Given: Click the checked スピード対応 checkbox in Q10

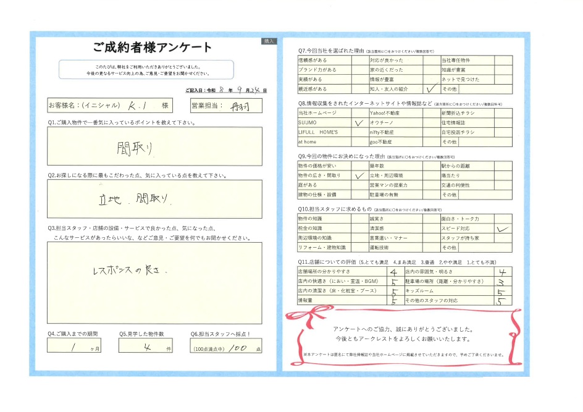Looking at the screenshot, I should tap(503, 229).
